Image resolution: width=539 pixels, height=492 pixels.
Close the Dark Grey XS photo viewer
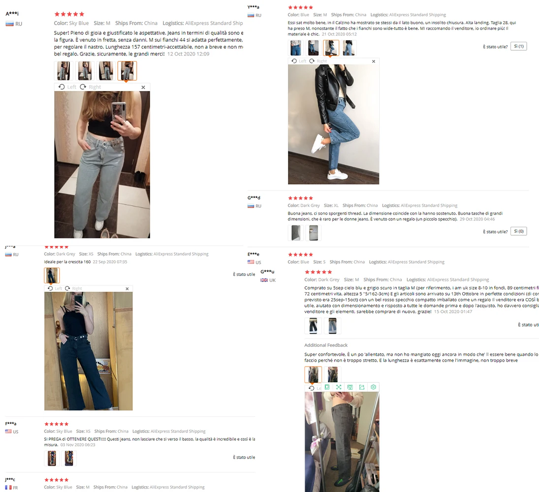[x=127, y=289]
